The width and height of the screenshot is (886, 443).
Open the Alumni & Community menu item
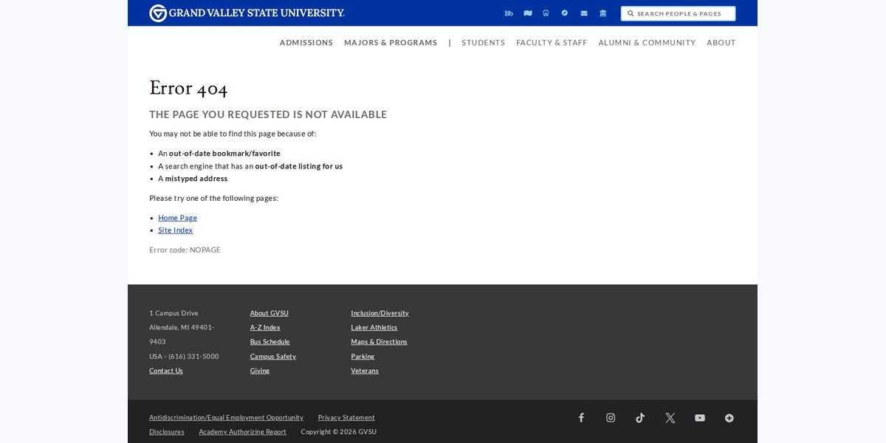point(647,43)
